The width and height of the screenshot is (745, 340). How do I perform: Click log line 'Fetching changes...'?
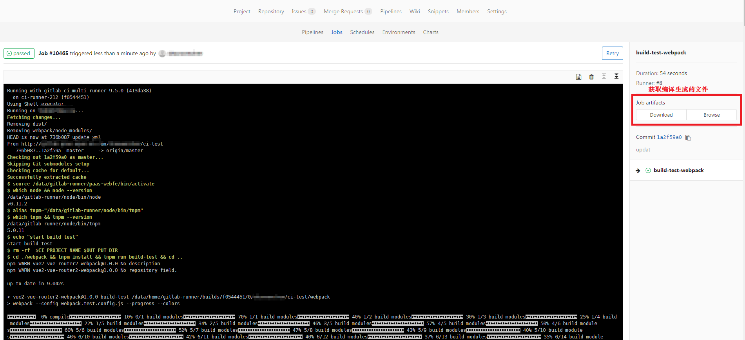pos(34,117)
